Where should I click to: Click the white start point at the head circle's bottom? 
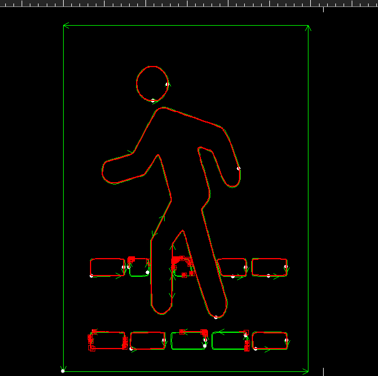click(153, 100)
